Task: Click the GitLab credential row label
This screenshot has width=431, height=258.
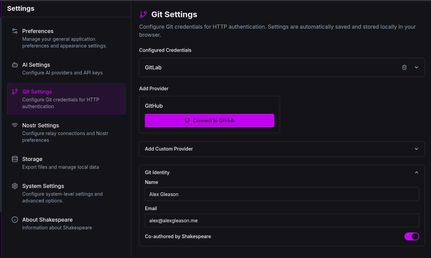Action: tap(153, 67)
